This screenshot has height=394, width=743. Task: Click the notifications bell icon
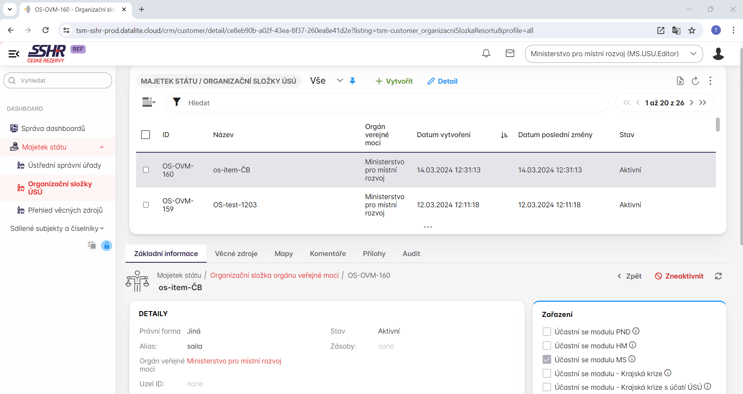point(486,53)
